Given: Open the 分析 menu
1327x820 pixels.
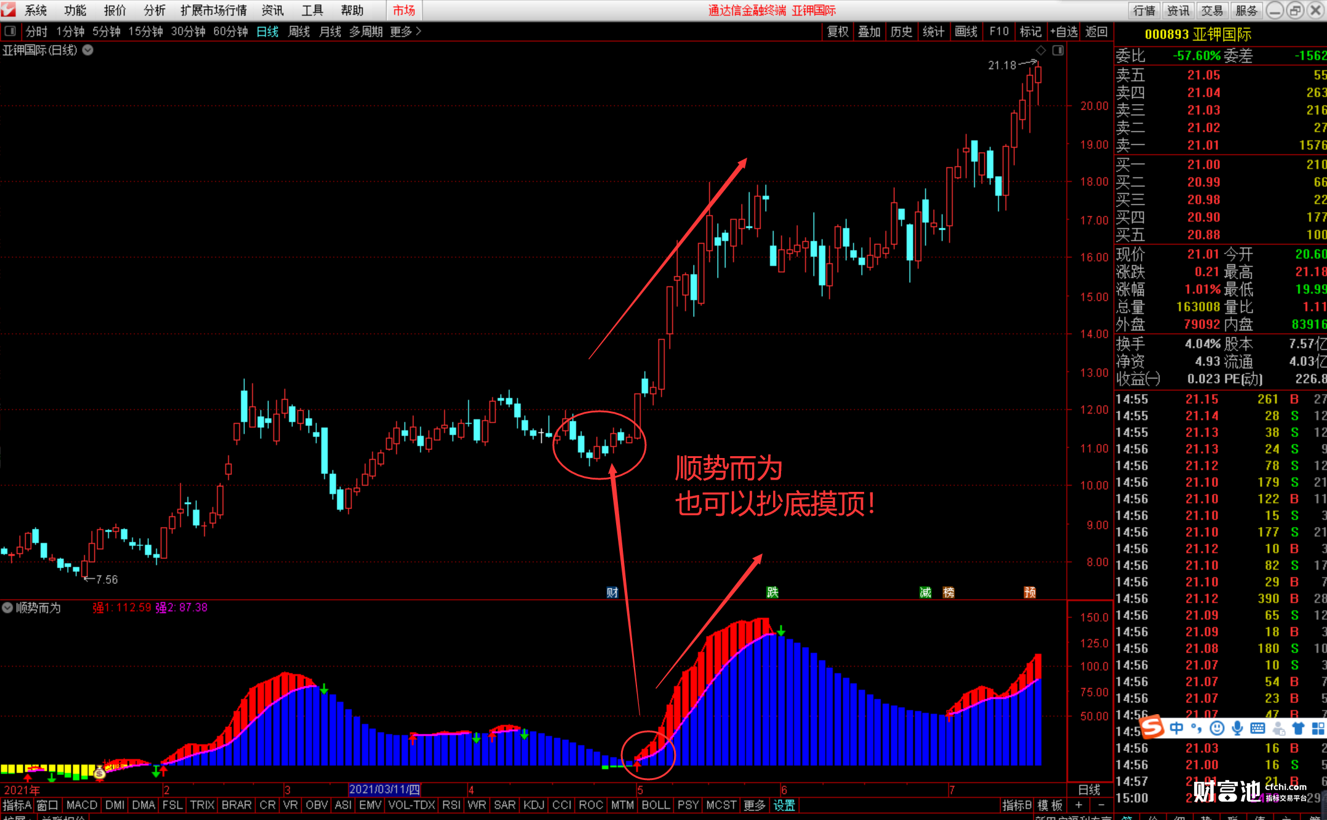Looking at the screenshot, I should pos(154,10).
